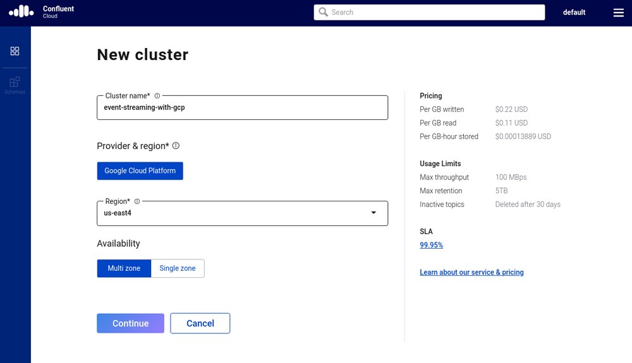The height and width of the screenshot is (363, 632).
Task: Click the Cluster name input field
Action: [x=242, y=107]
